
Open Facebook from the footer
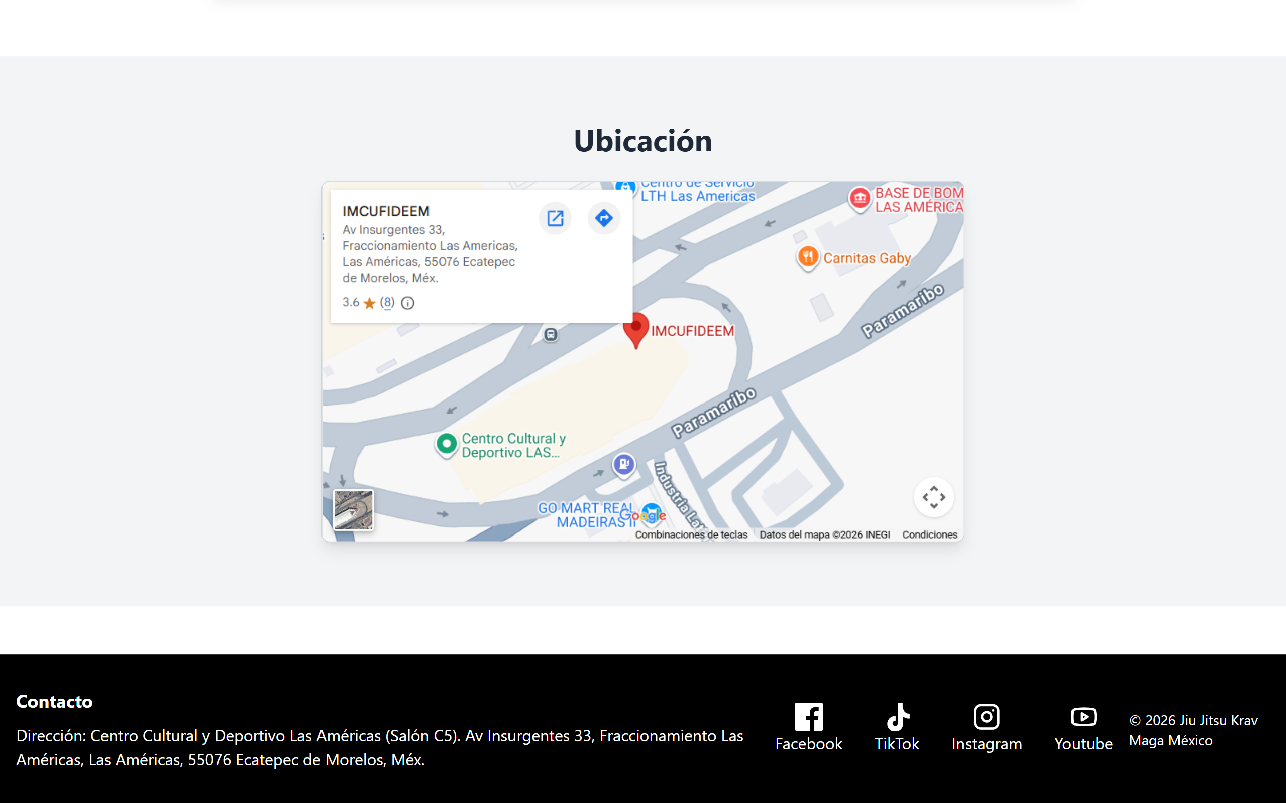pos(808,727)
